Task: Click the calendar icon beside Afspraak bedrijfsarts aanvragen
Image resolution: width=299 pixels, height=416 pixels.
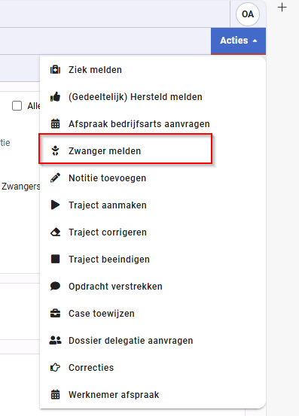Action: [x=55, y=124]
